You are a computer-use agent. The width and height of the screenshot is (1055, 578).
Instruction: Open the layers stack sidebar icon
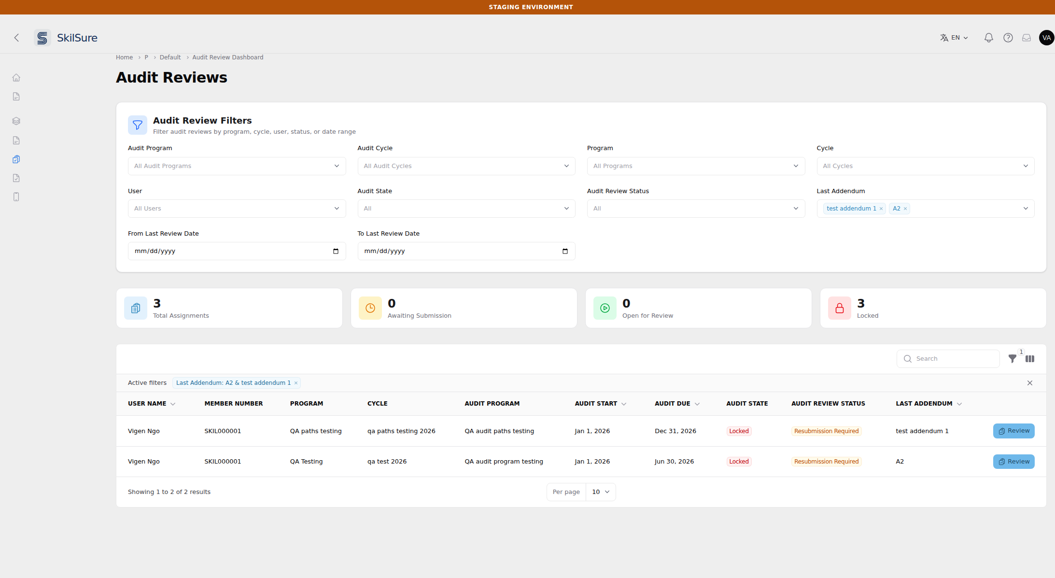click(x=16, y=121)
